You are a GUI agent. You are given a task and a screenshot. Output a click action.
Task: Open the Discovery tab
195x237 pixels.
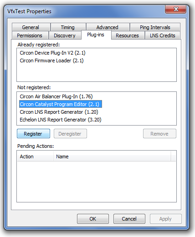click(65, 35)
